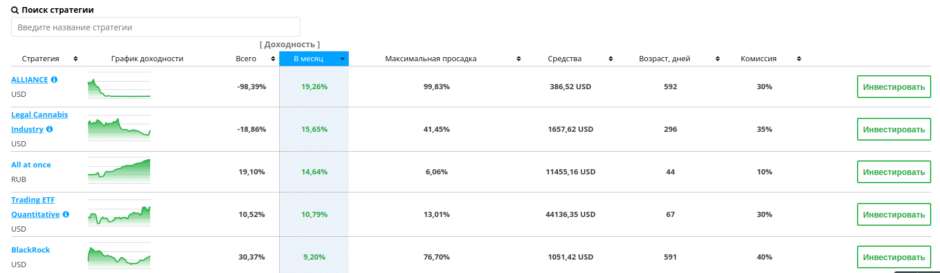Open the ALLIANCE strategy link
This screenshot has width=940, height=273.
point(30,80)
